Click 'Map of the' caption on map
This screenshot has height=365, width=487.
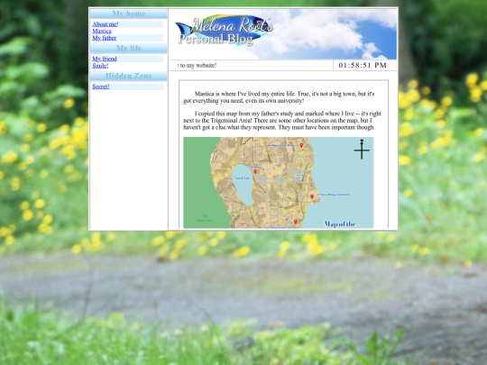(340, 224)
